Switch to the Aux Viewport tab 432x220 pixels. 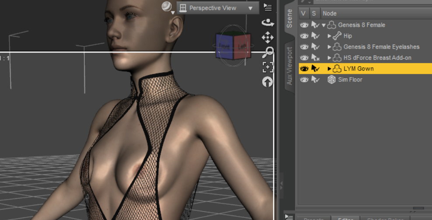(x=289, y=66)
